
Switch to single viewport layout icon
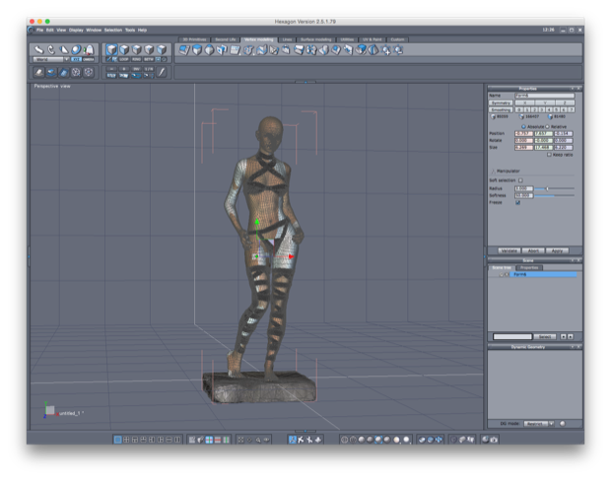point(117,440)
